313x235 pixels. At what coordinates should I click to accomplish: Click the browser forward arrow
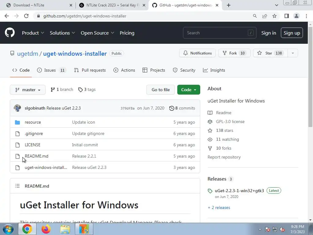[17, 16]
